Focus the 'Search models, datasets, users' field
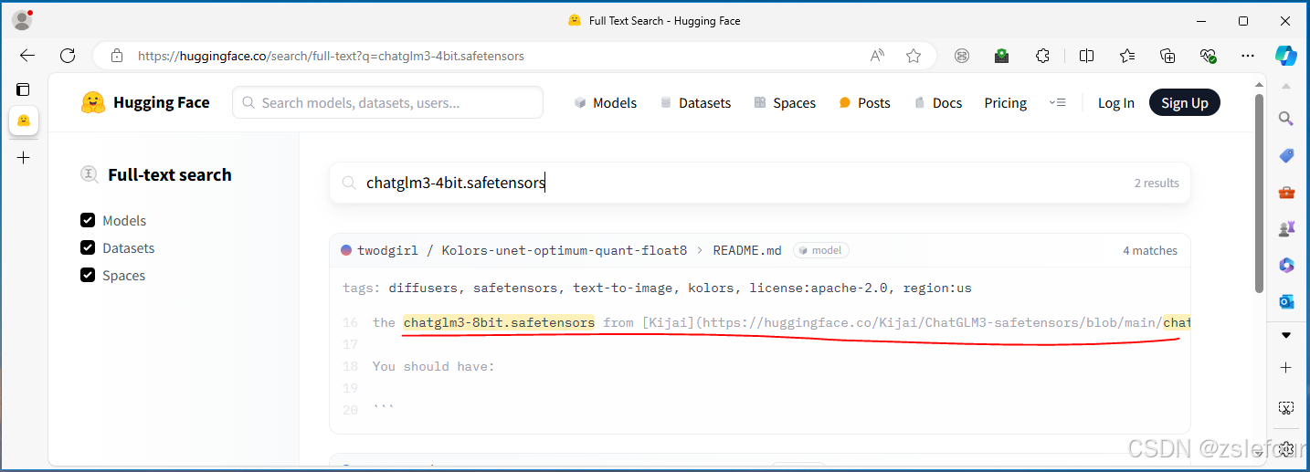Screen dimensions: 1310x472 click(388, 102)
